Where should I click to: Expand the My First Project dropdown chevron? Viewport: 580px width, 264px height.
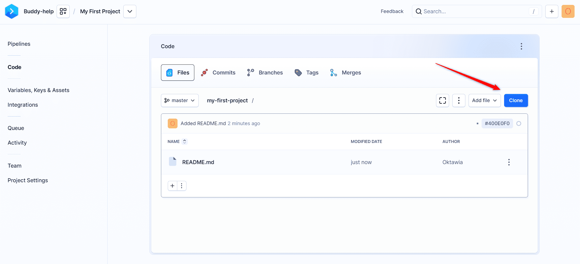[130, 11]
